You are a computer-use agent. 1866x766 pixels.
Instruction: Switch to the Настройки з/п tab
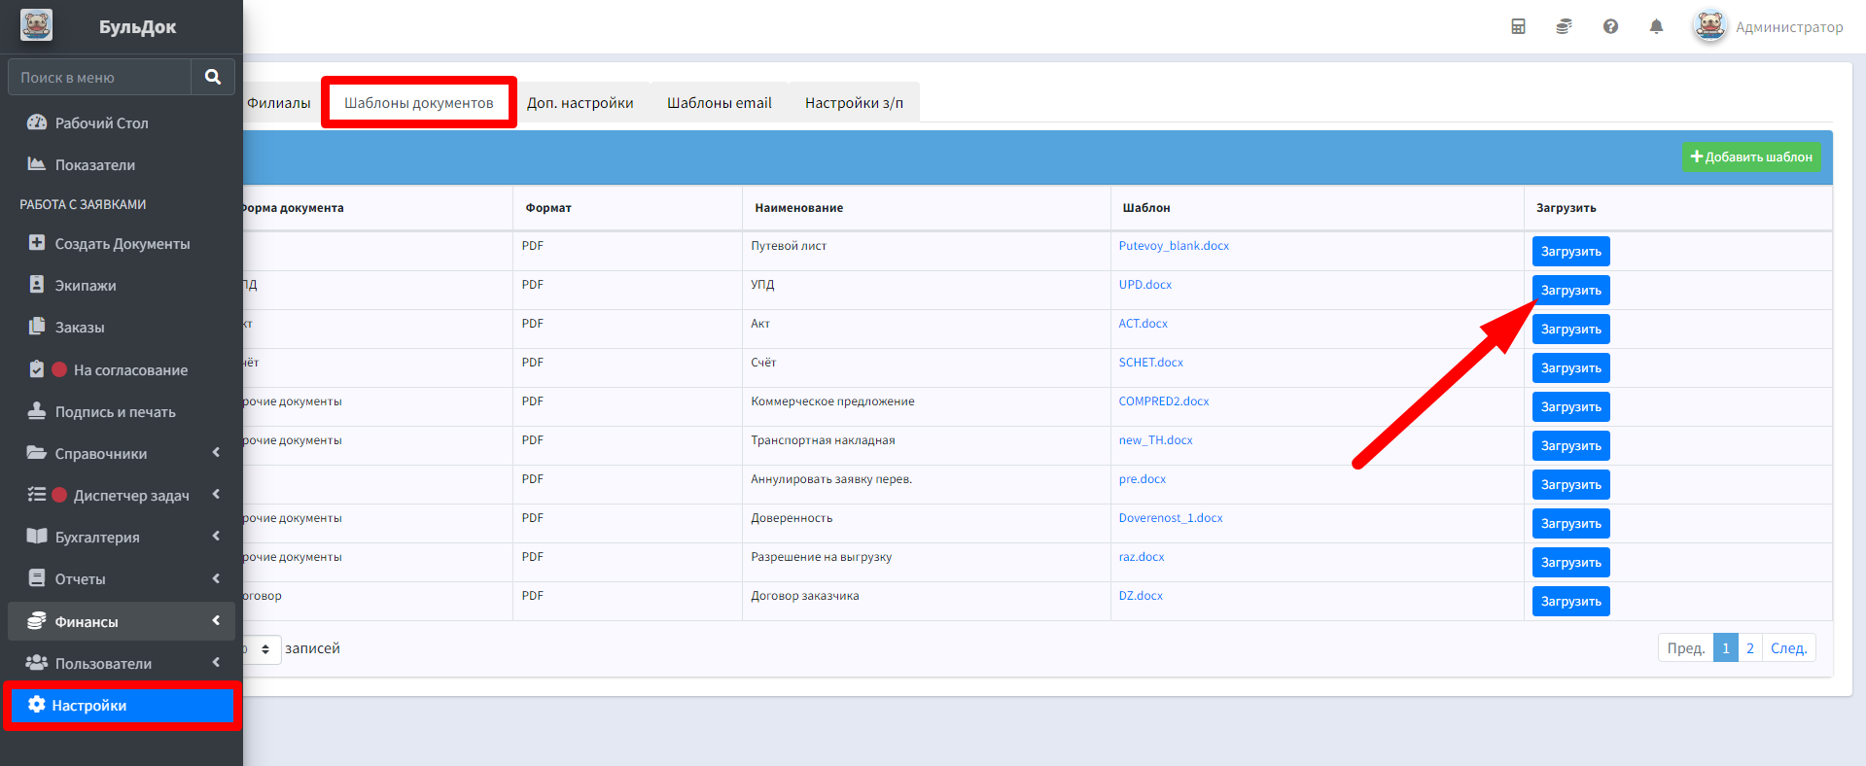(x=854, y=103)
